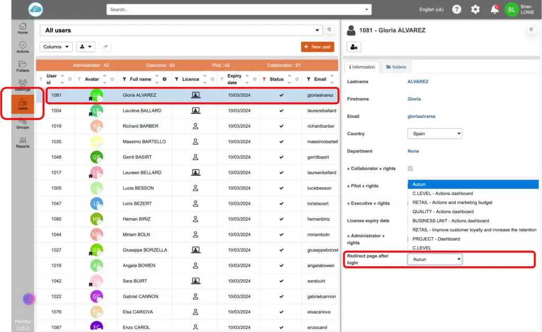The height and width of the screenshot is (332, 542).
Task: Open the export download dropdown button
Action: click(x=86, y=47)
